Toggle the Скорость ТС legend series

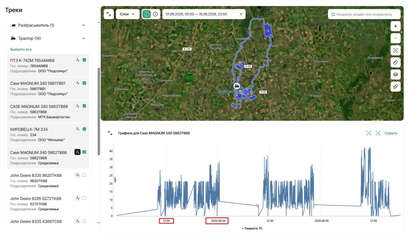coord(252,228)
